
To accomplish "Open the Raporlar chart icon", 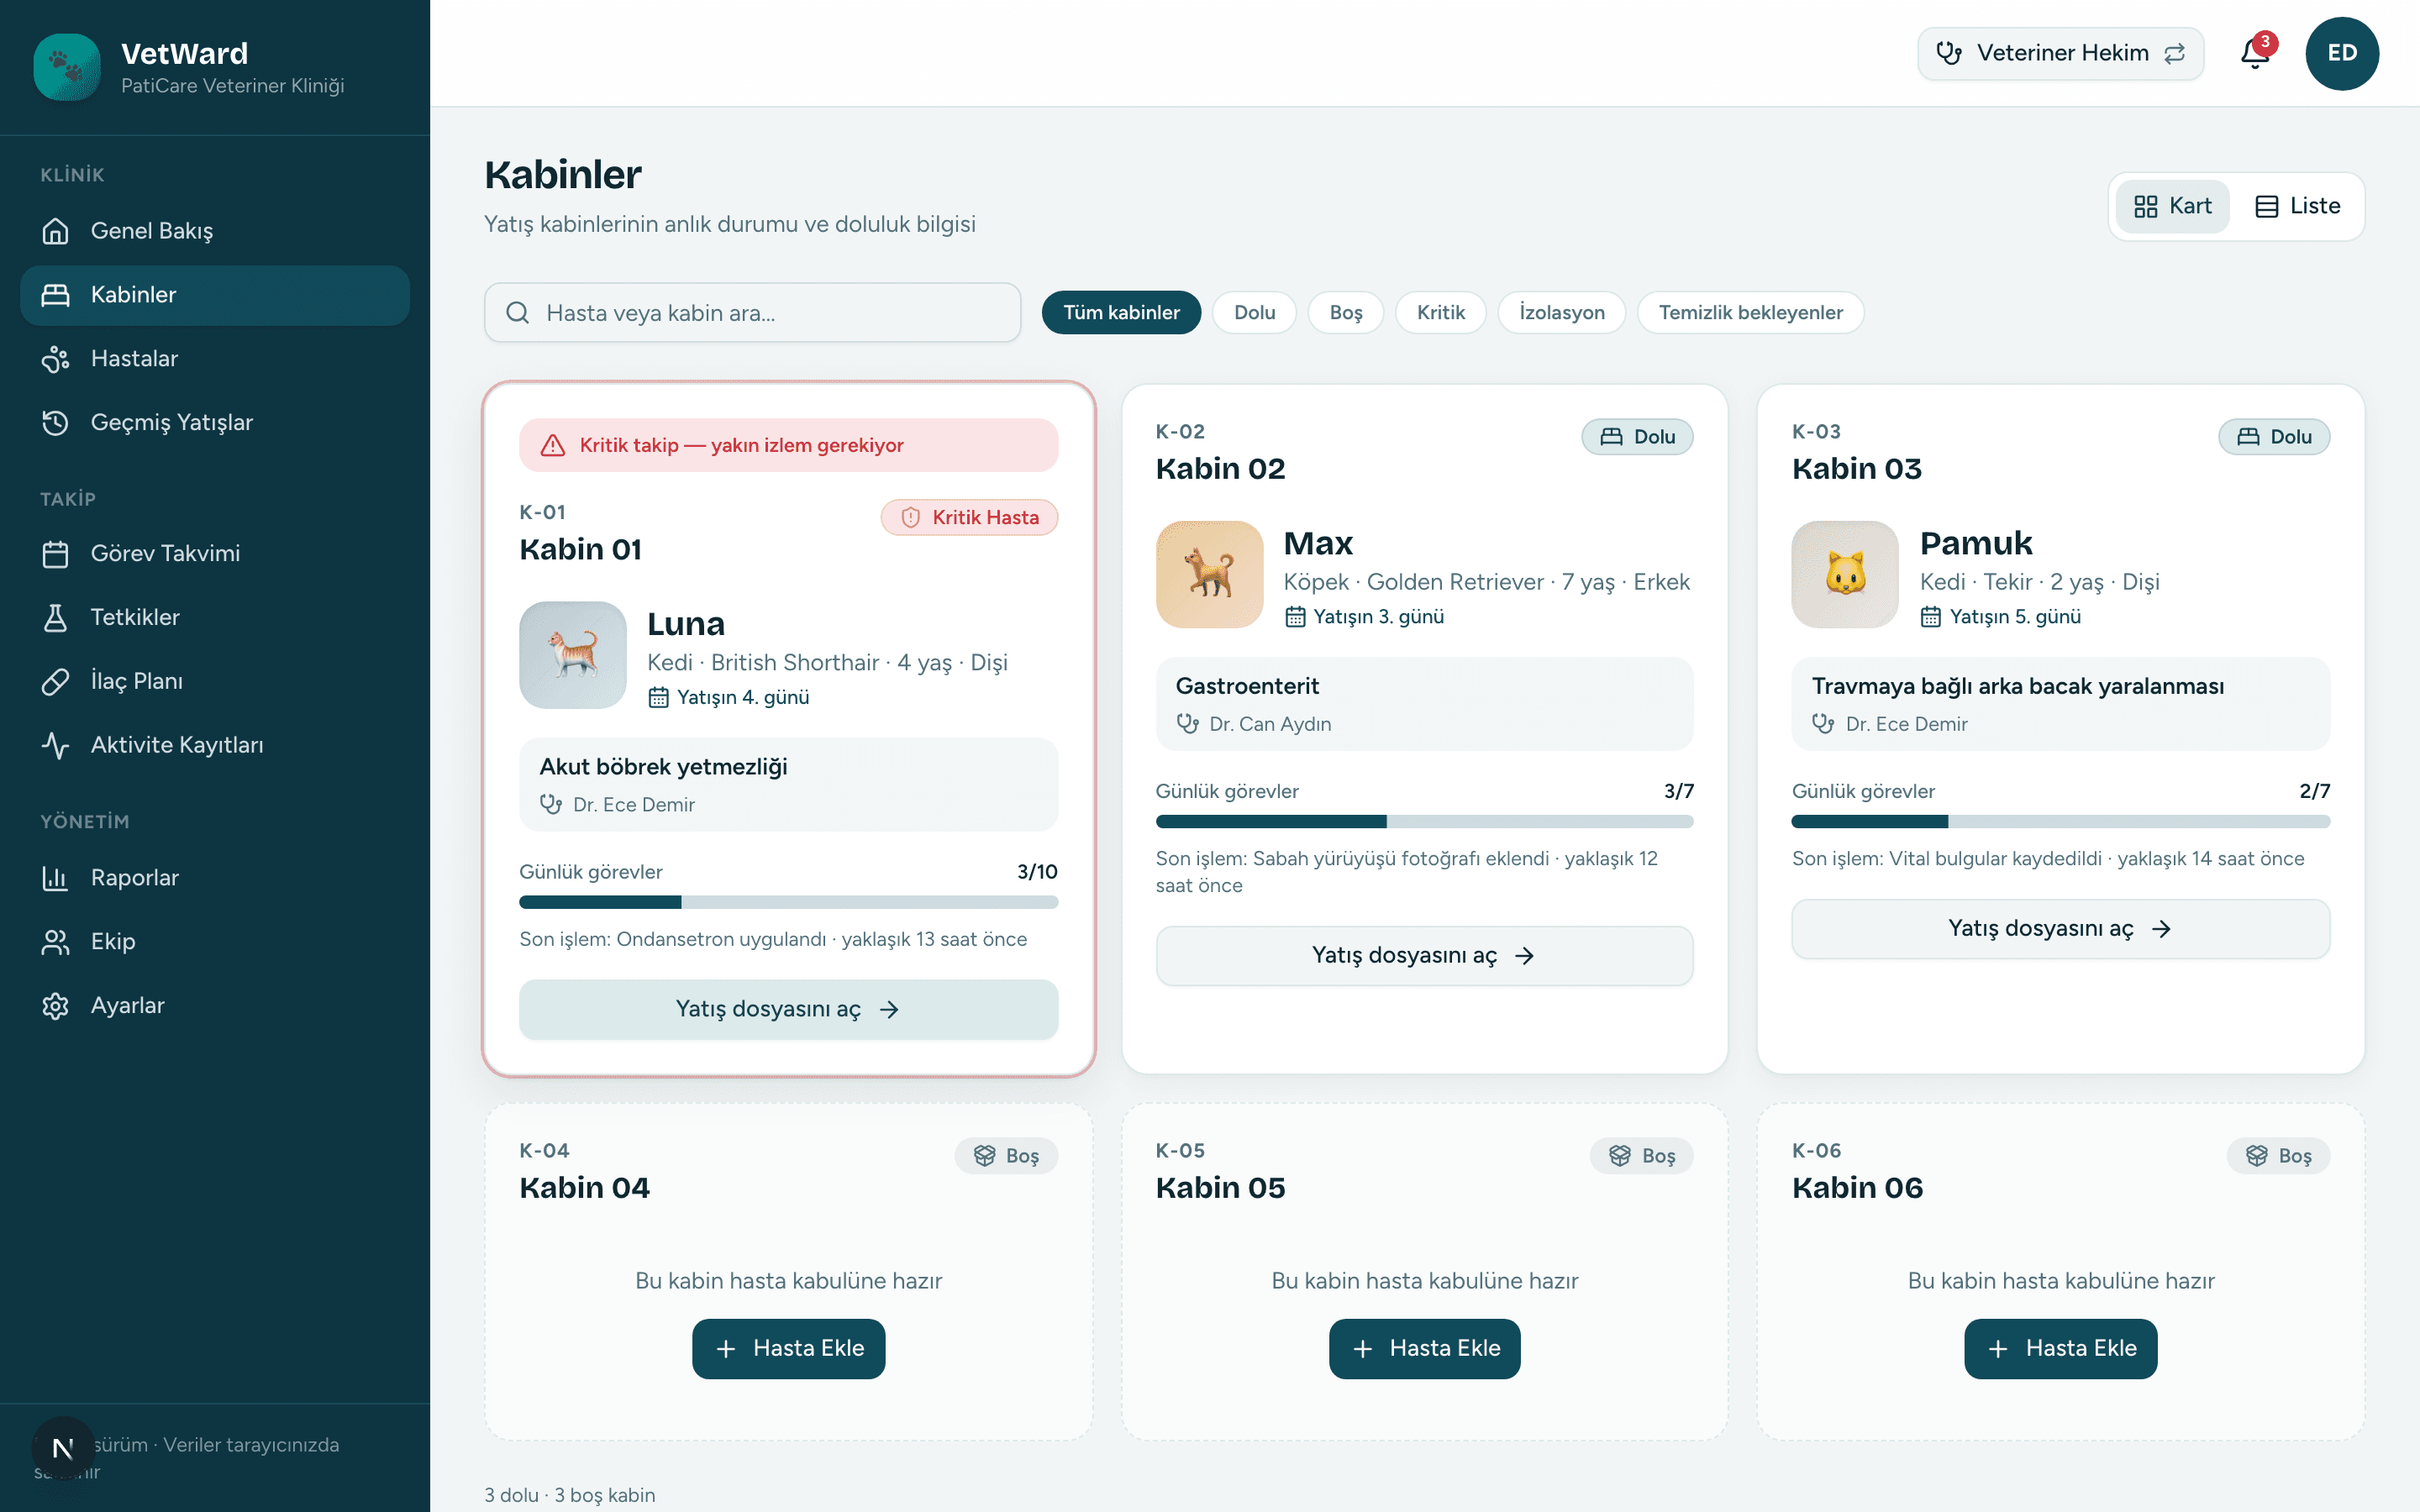I will pos(55,877).
